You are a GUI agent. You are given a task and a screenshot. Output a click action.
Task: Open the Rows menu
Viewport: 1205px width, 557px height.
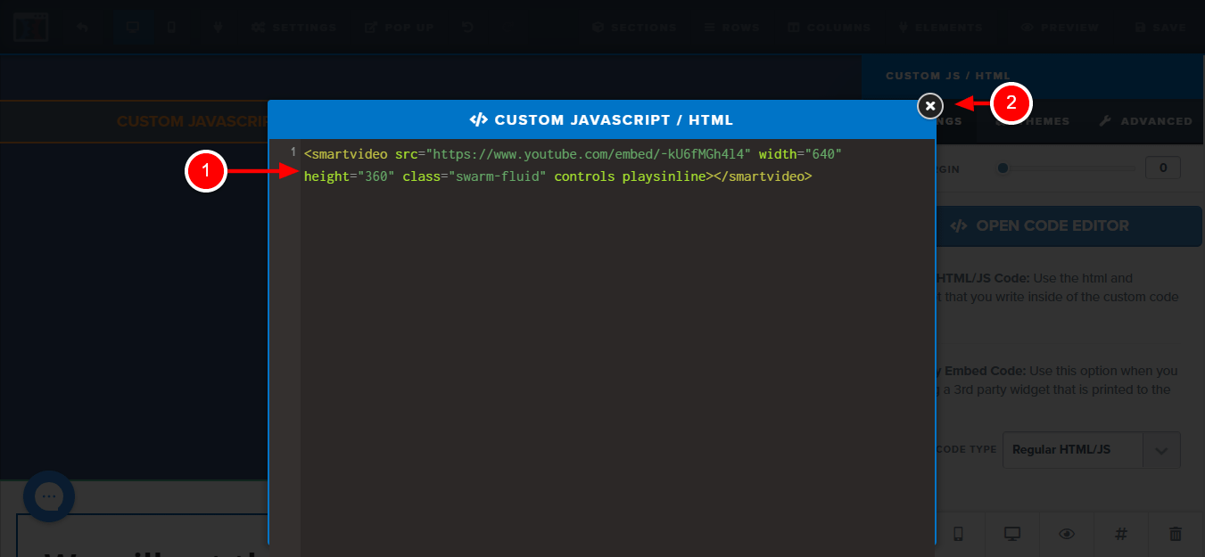[731, 28]
